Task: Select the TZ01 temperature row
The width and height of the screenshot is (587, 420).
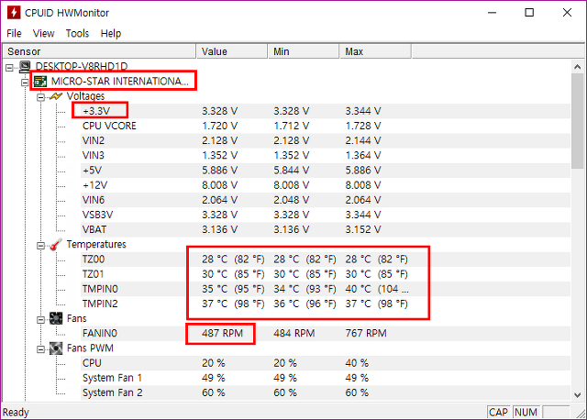Action: coord(325,274)
